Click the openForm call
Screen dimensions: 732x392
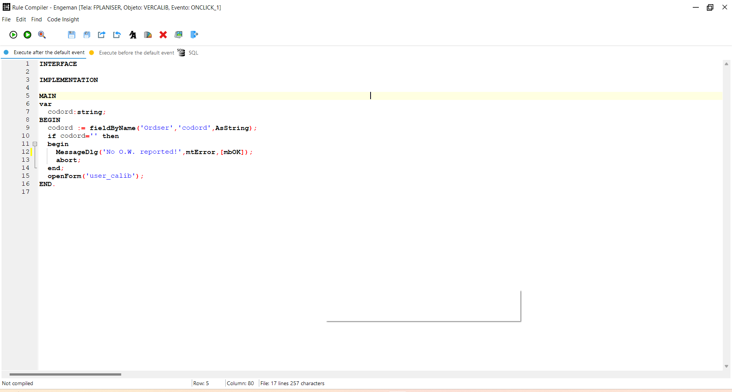click(x=64, y=176)
